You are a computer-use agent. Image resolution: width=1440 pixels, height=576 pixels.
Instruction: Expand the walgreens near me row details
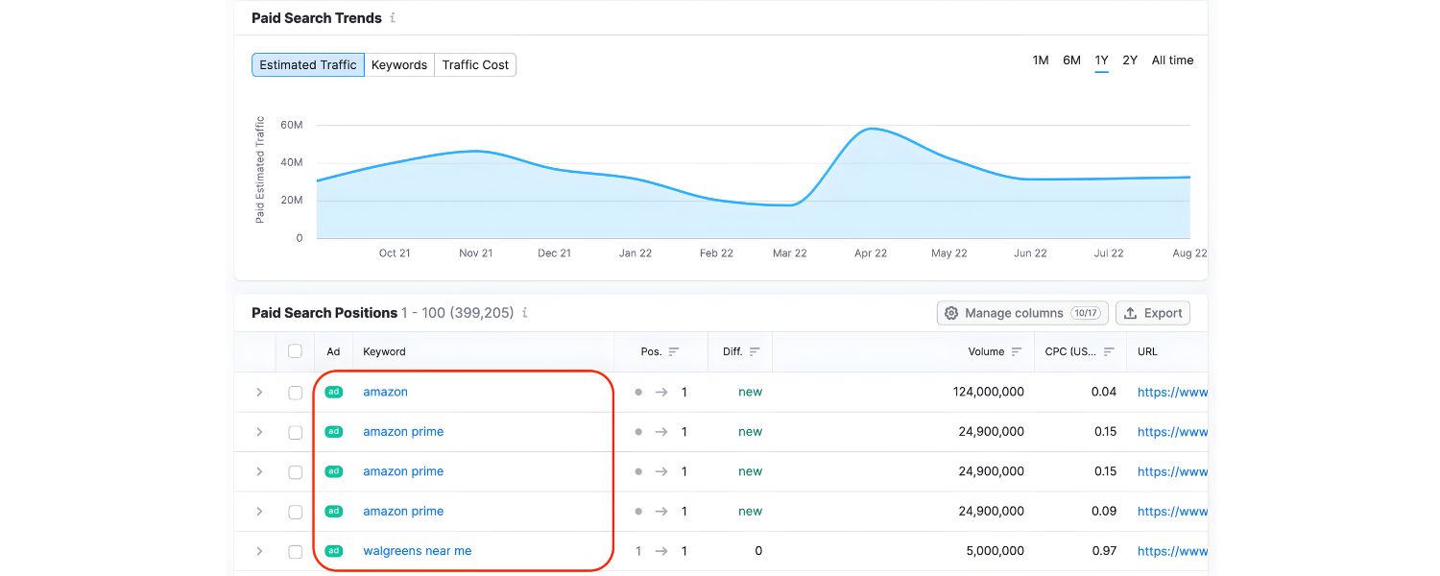(x=258, y=551)
